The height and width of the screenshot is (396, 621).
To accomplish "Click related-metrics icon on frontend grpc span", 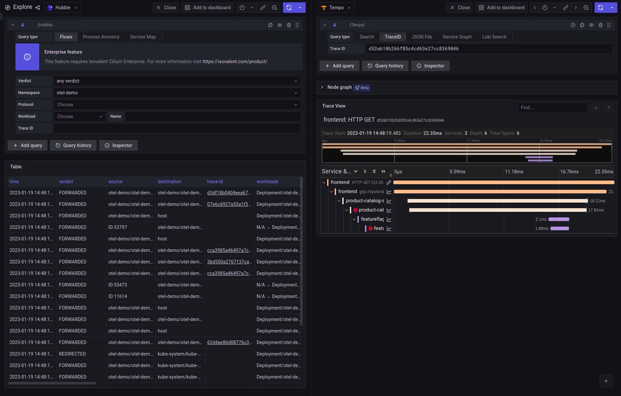I will click(389, 192).
